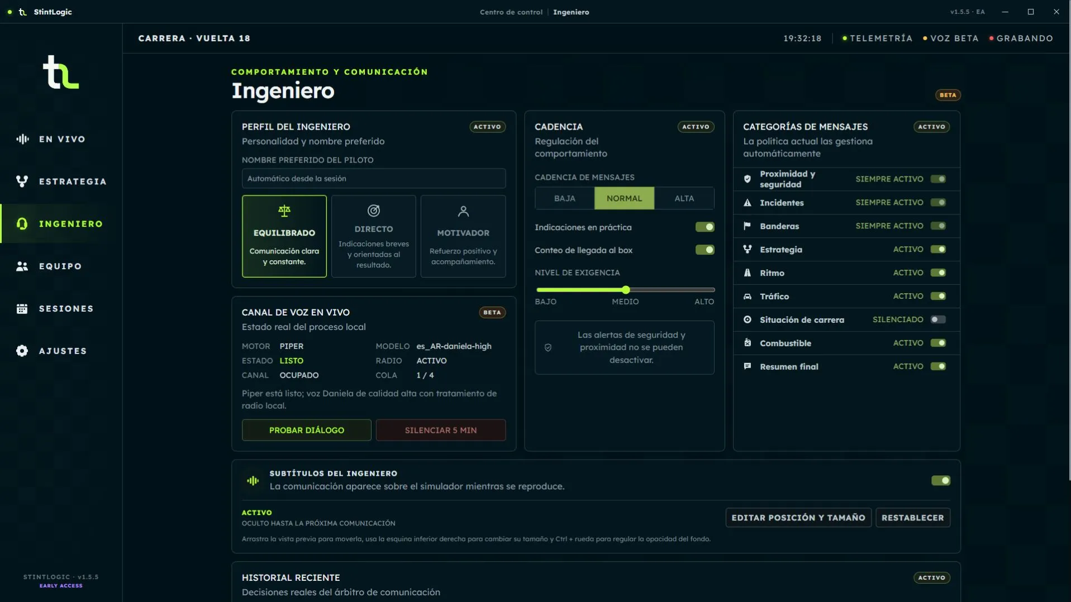Click the Sesiones calendar icon
This screenshot has width=1071, height=602.
coord(22,309)
